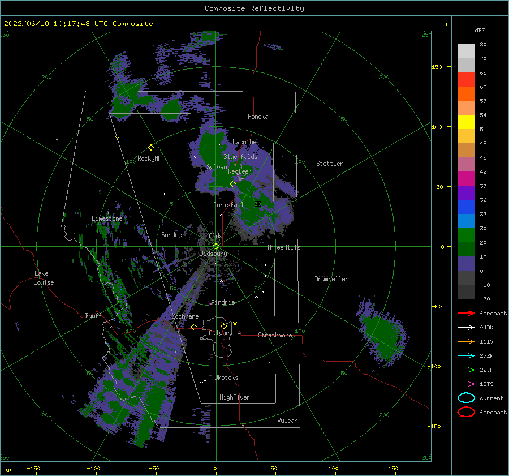This screenshot has width=509, height=476.
Task: Click the Innisfail city label
Action: point(228,205)
